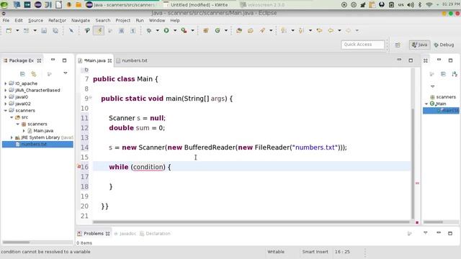Click the Previous Annotation toolbar icon

(301, 30)
